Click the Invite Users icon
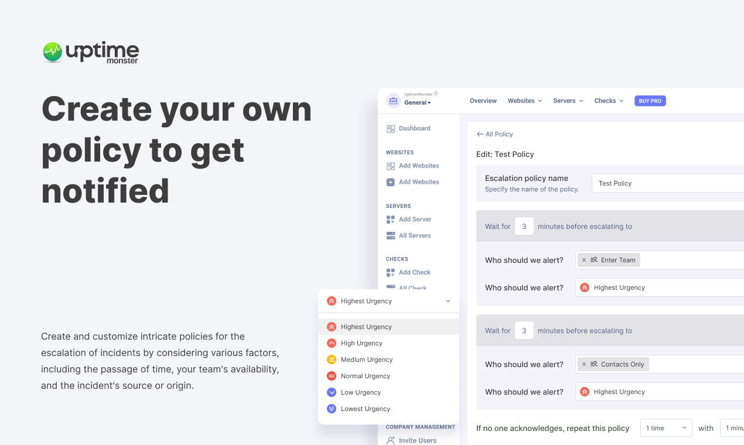Image resolution: width=744 pixels, height=445 pixels. click(391, 440)
